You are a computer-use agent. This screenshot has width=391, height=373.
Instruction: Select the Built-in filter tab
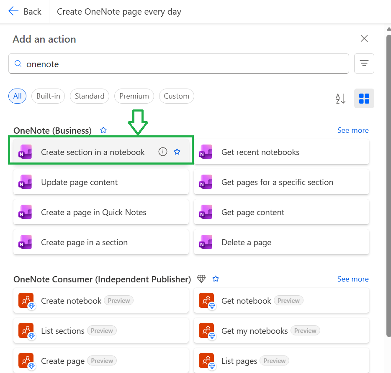48,96
